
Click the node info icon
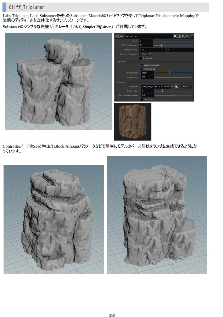(x=188, y=36)
